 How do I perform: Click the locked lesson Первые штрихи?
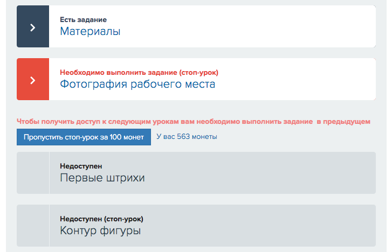[x=196, y=173]
